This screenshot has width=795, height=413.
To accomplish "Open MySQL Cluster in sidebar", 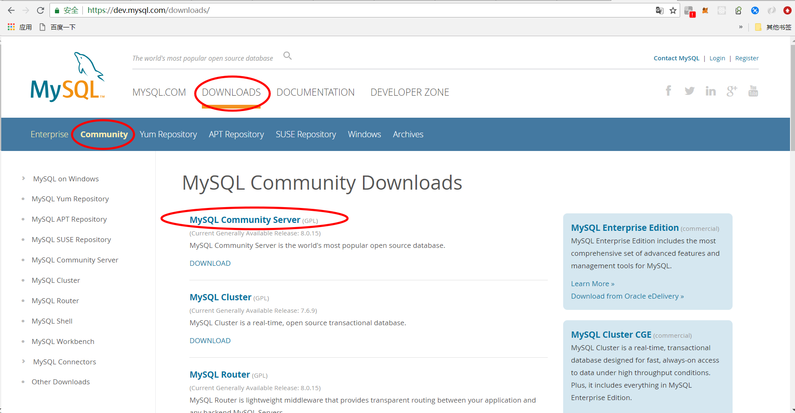I will click(56, 280).
